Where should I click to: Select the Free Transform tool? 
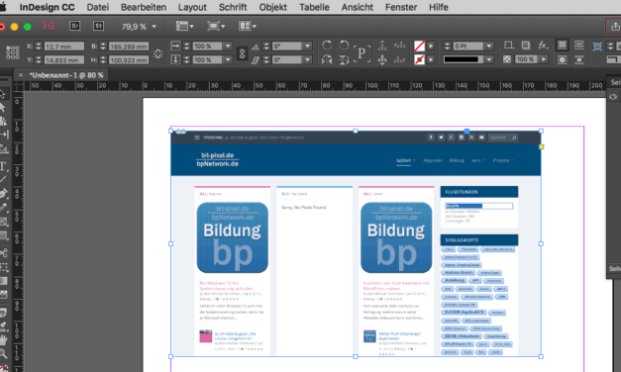point(4,267)
